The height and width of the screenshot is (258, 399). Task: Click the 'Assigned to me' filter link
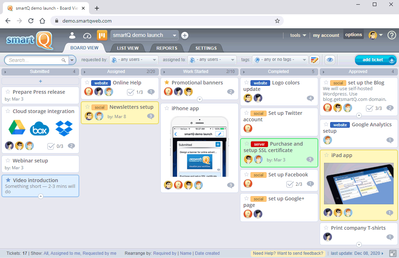65,253
